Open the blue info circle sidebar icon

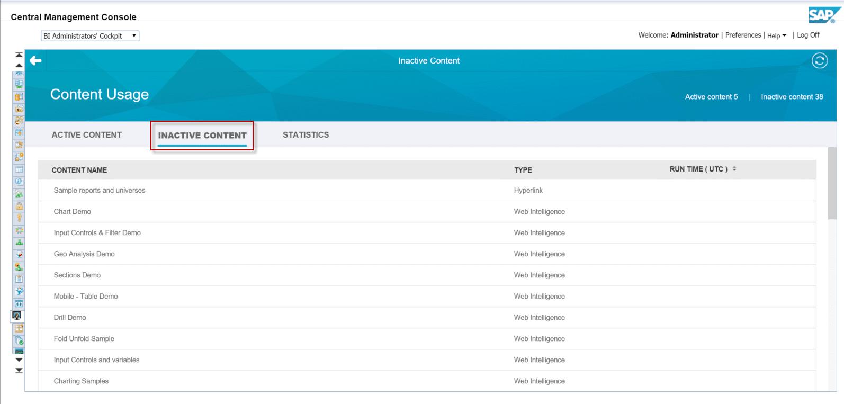pyautogui.click(x=19, y=182)
